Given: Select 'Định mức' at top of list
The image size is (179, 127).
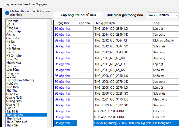Looking at the screenshot, I should 12,21.
